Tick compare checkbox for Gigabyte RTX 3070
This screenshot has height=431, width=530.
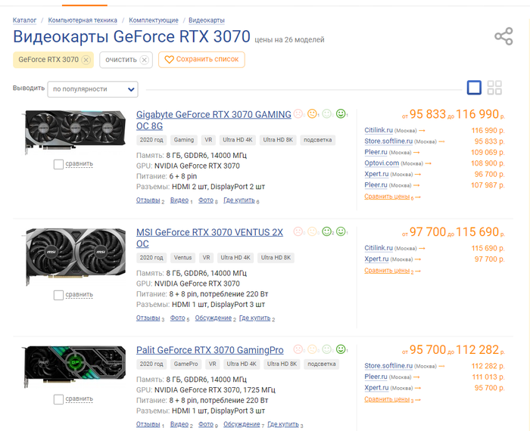[58, 164]
